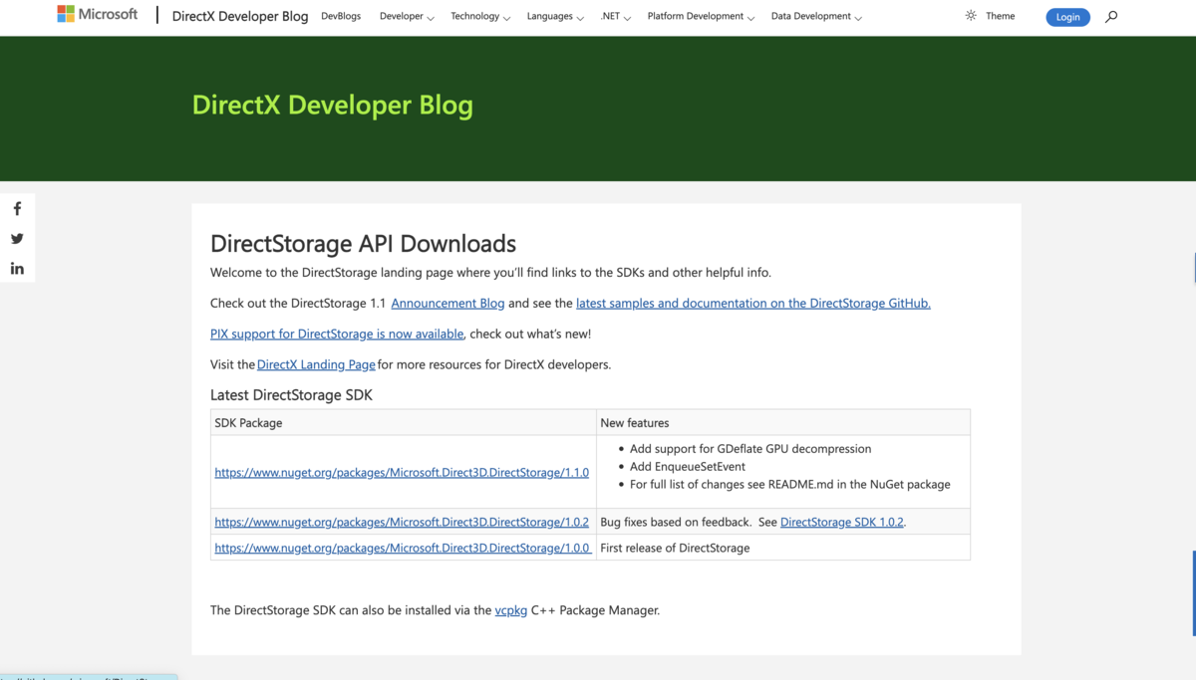Open the Announcement Blog link
Viewport: 1196px width, 680px height.
point(448,304)
